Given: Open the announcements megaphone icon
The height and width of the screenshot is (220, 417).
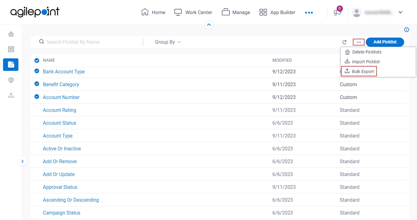Looking at the screenshot, I should (x=337, y=12).
